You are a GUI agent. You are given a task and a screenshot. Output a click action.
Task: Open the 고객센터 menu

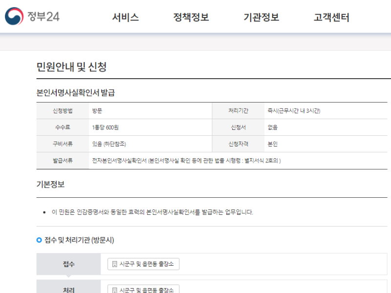[331, 17]
